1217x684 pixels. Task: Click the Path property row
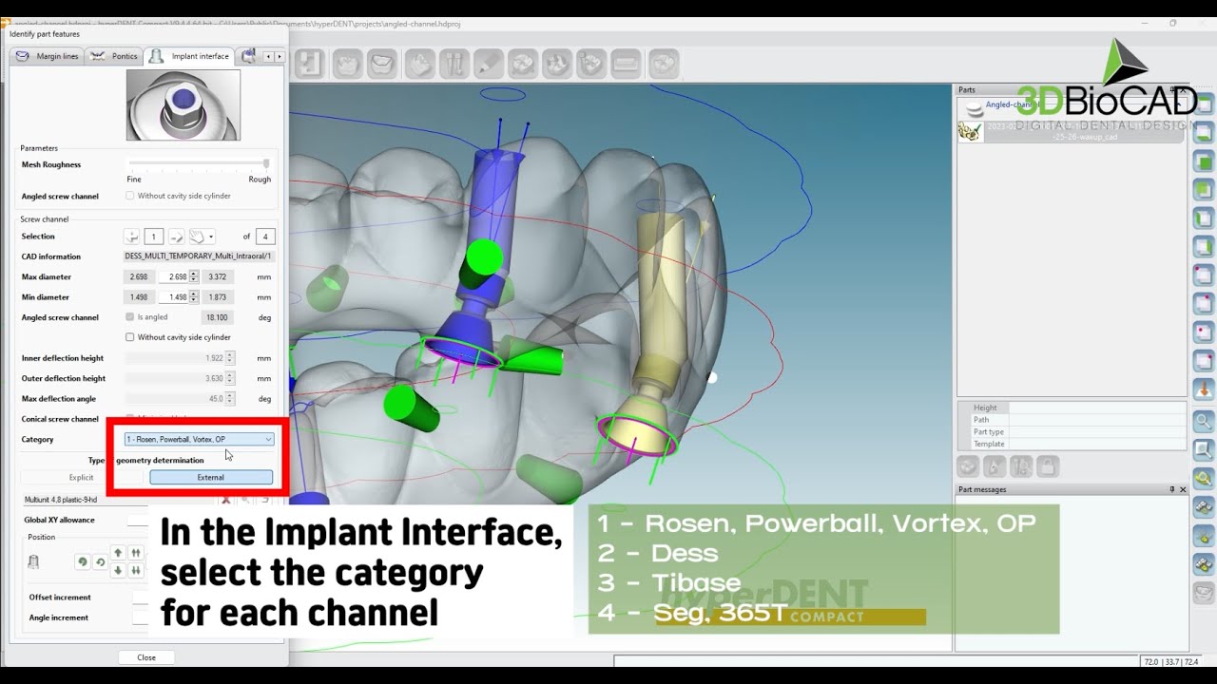pyautogui.click(x=1071, y=420)
